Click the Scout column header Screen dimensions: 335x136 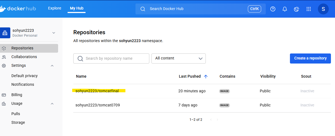[x=306, y=76]
